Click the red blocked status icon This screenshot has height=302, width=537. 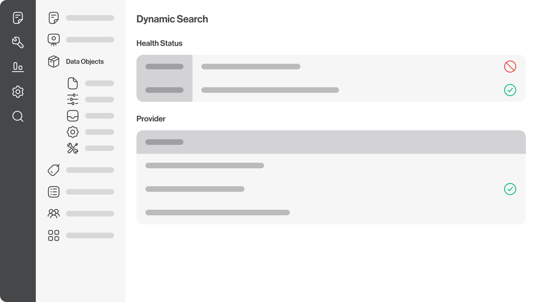click(x=510, y=66)
